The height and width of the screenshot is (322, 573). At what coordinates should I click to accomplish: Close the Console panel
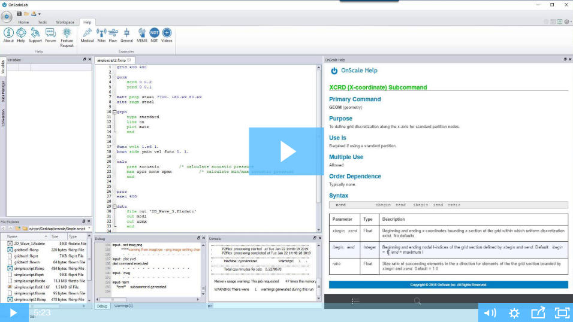319,238
